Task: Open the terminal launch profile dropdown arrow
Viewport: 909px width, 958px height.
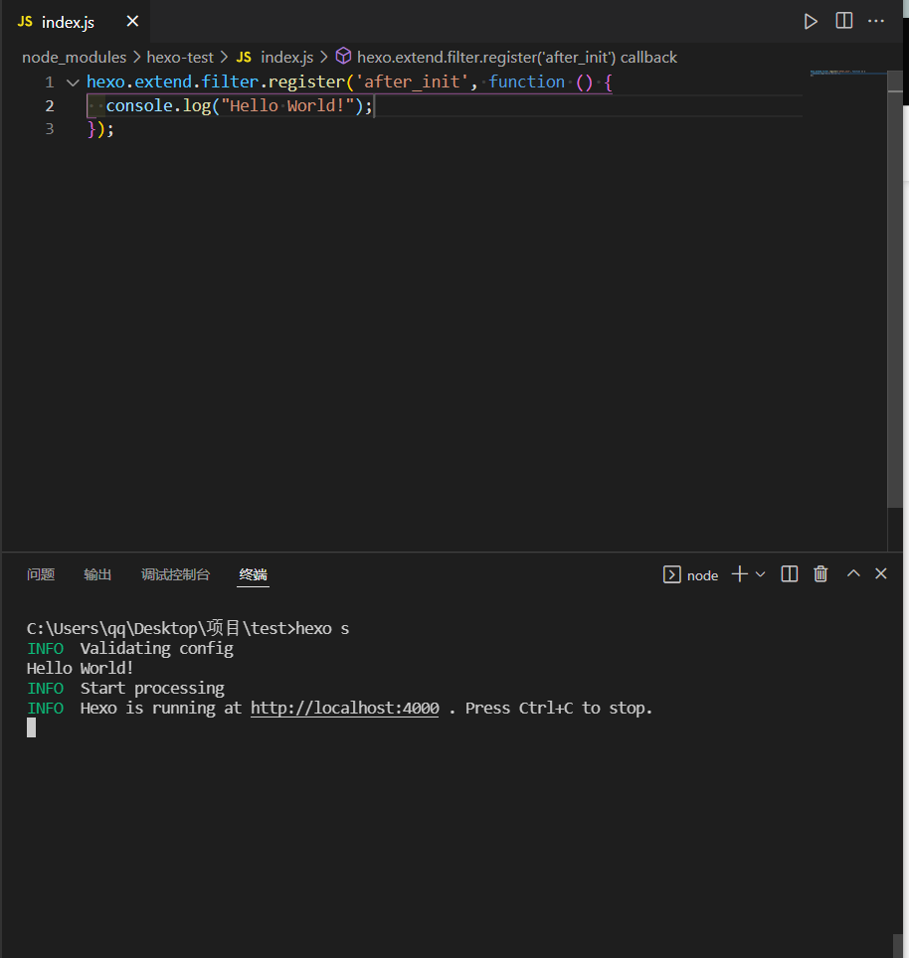Action: point(761,574)
